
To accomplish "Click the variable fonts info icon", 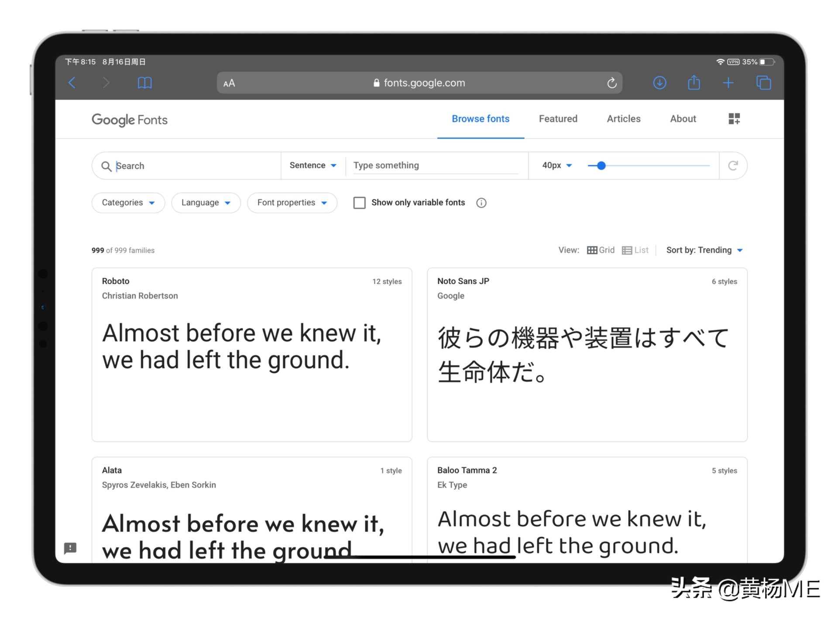I will 481,203.
